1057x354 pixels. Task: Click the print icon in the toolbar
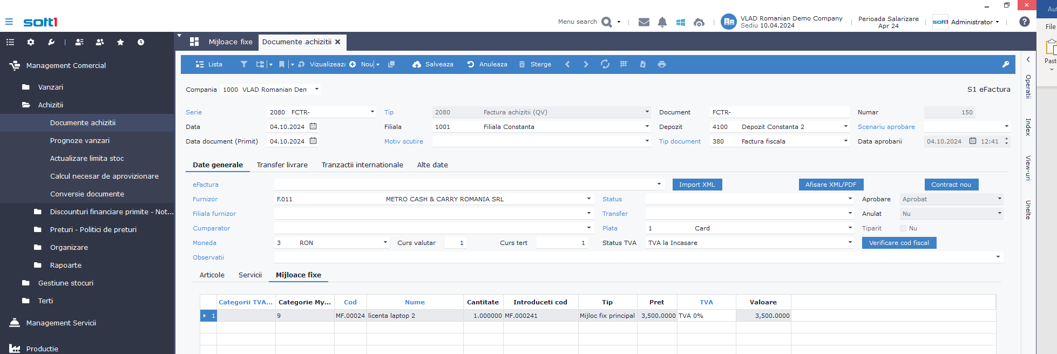coord(662,64)
